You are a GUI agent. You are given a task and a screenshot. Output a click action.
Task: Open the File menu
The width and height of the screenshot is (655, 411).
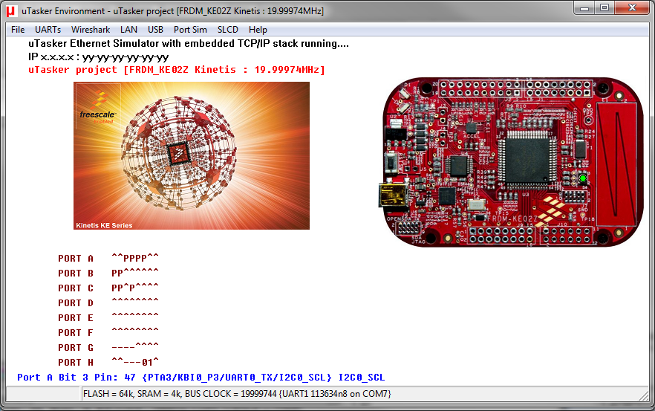[18, 30]
